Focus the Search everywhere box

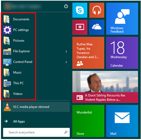tap(36, 132)
